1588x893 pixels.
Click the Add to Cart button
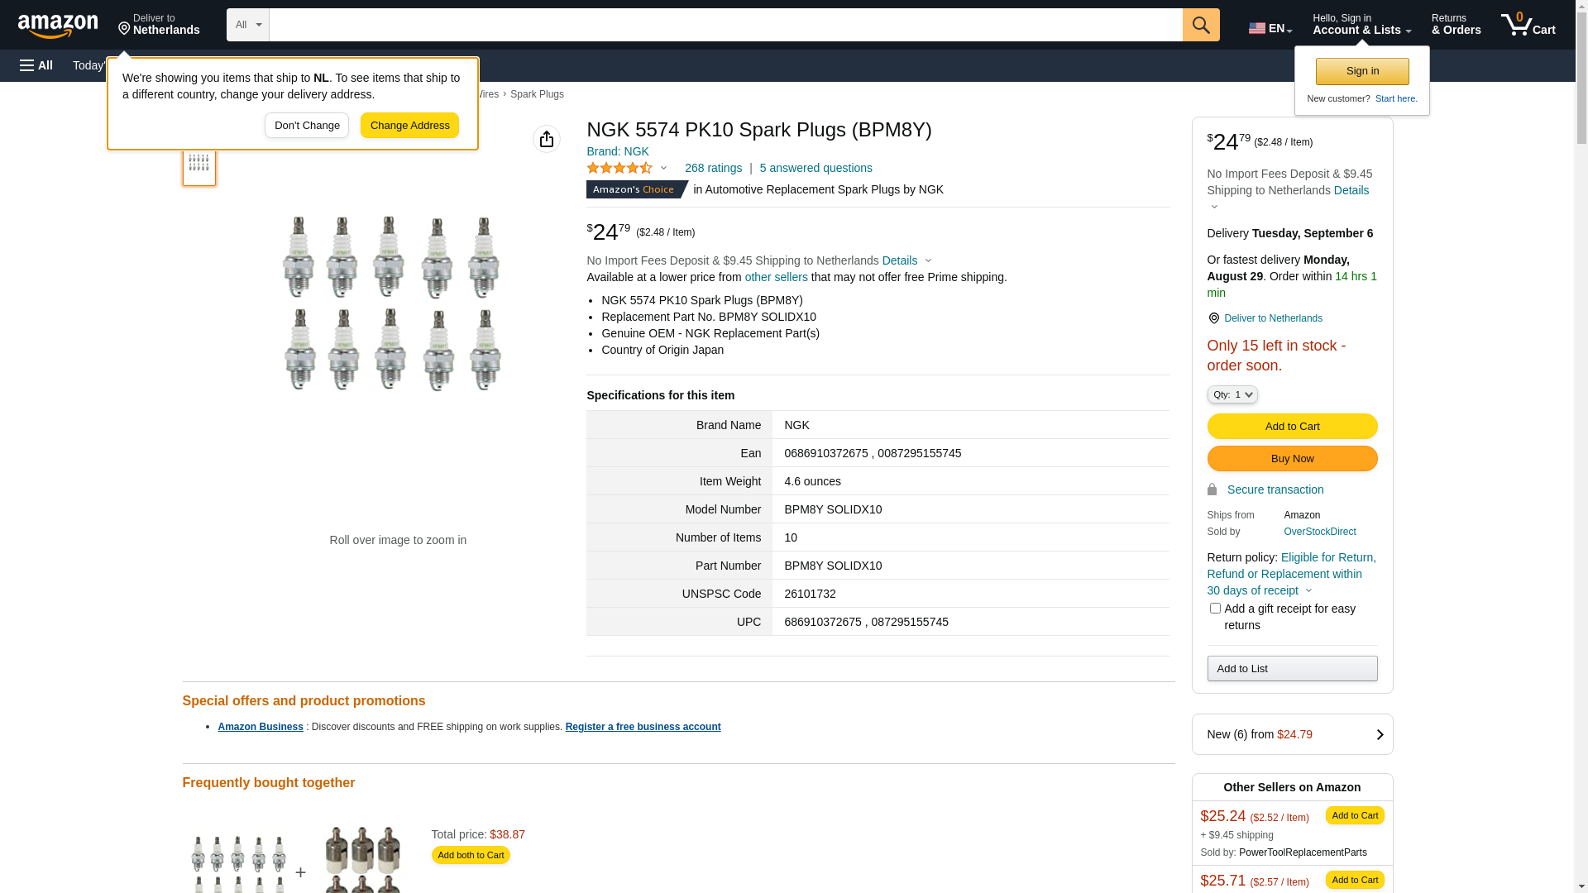click(x=1292, y=427)
